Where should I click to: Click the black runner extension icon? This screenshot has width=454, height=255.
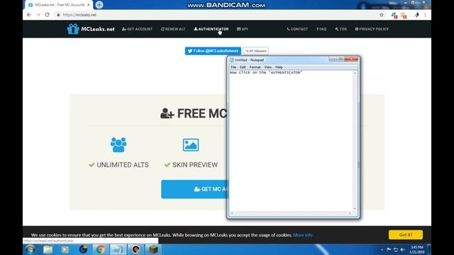click(416, 15)
